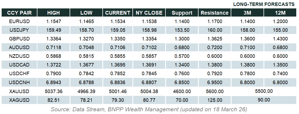Select the HIGH column header

[54, 13]
